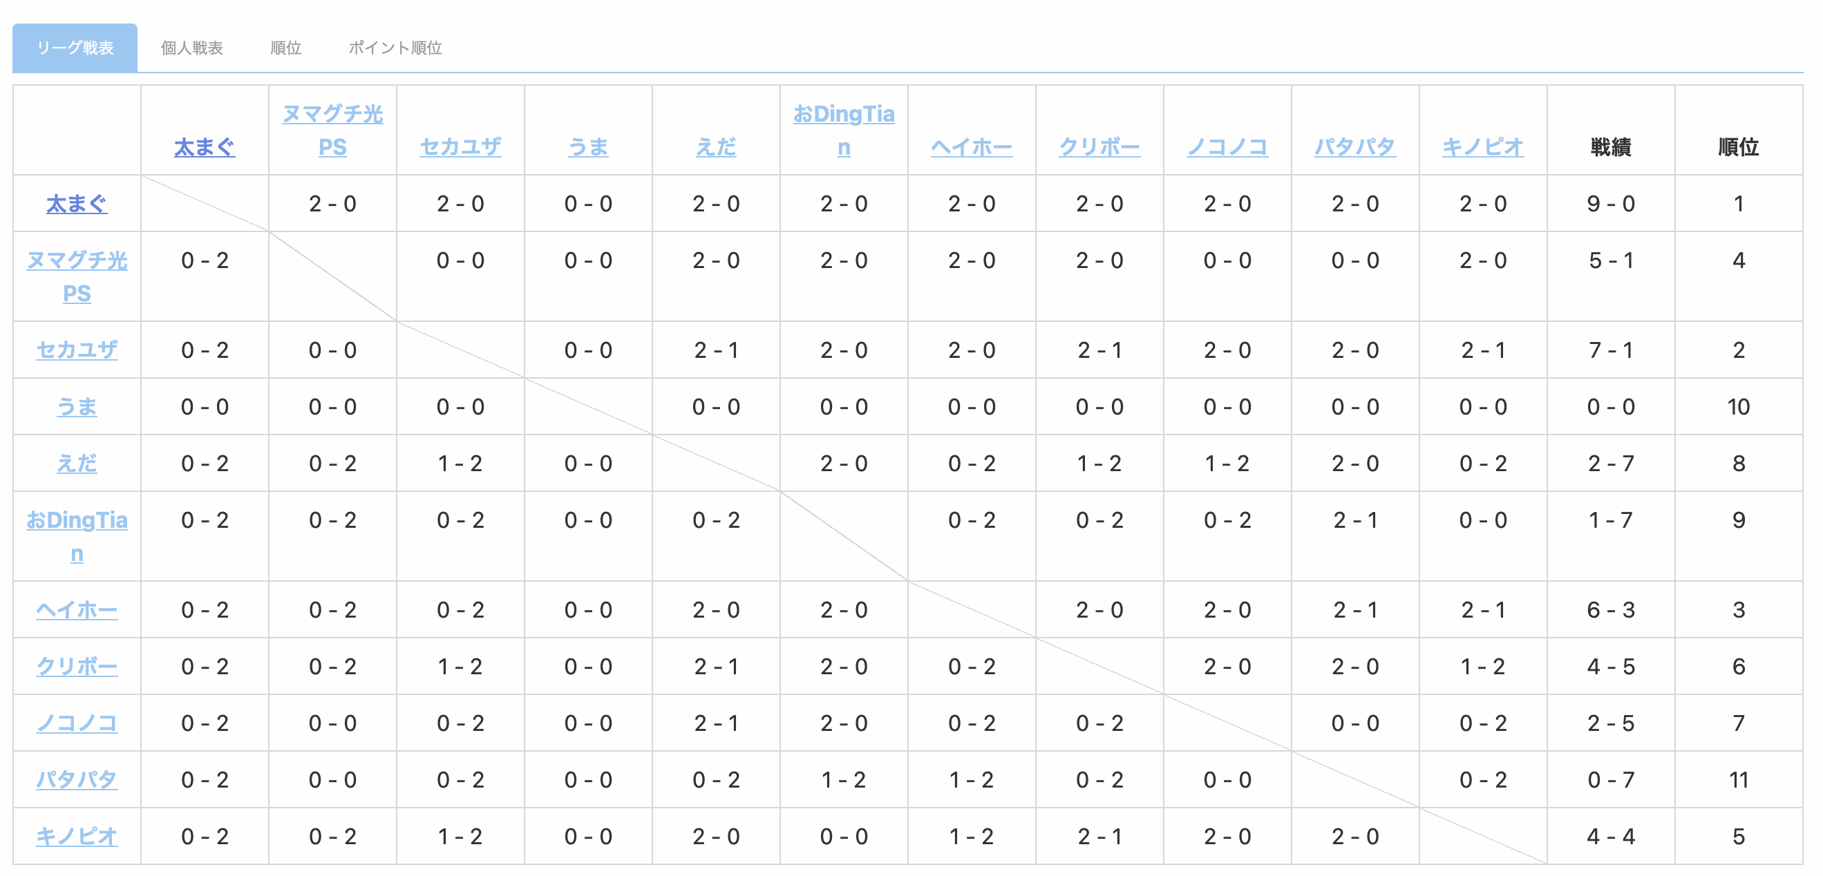
Task: Open 太まぐ link in column header
Action: click(205, 147)
